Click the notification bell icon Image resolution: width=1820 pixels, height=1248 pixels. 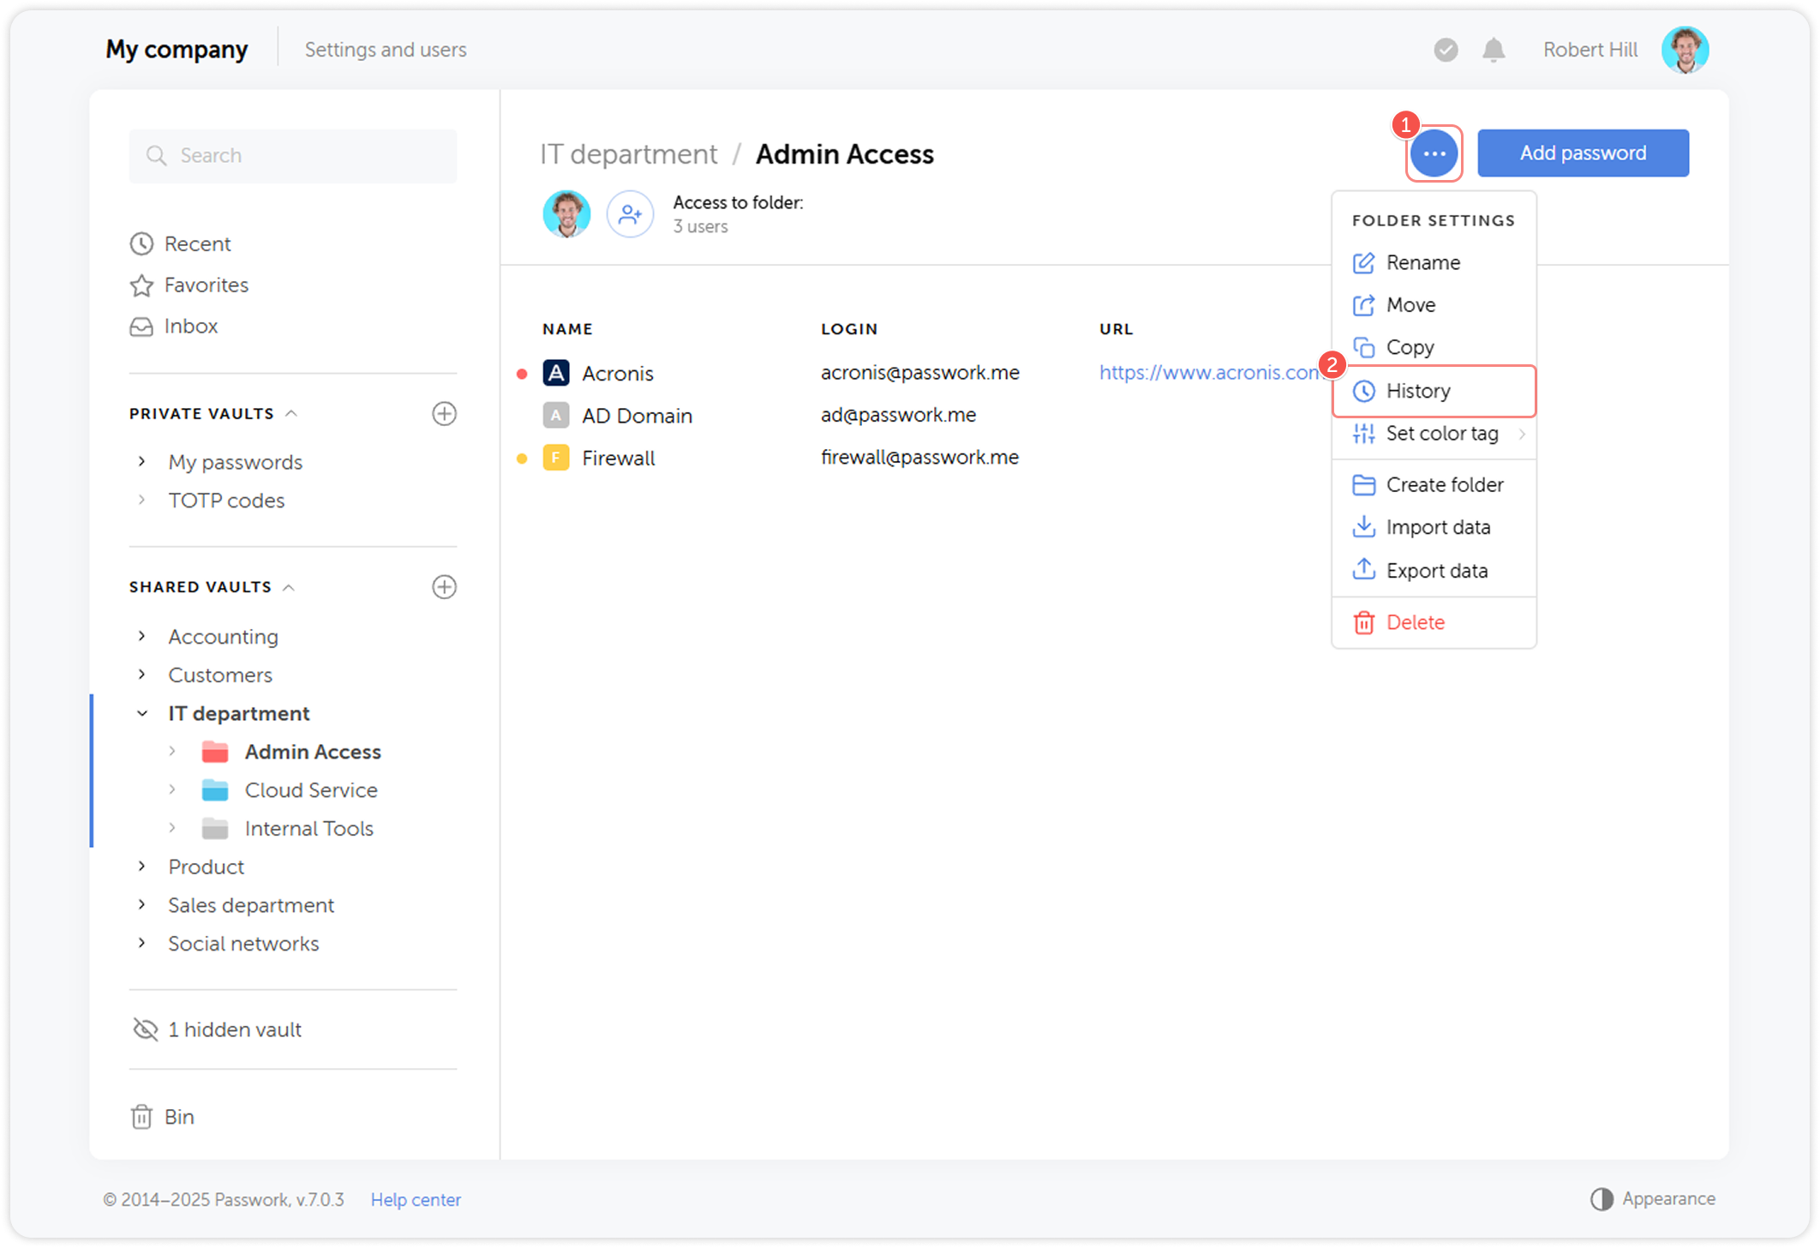point(1494,49)
